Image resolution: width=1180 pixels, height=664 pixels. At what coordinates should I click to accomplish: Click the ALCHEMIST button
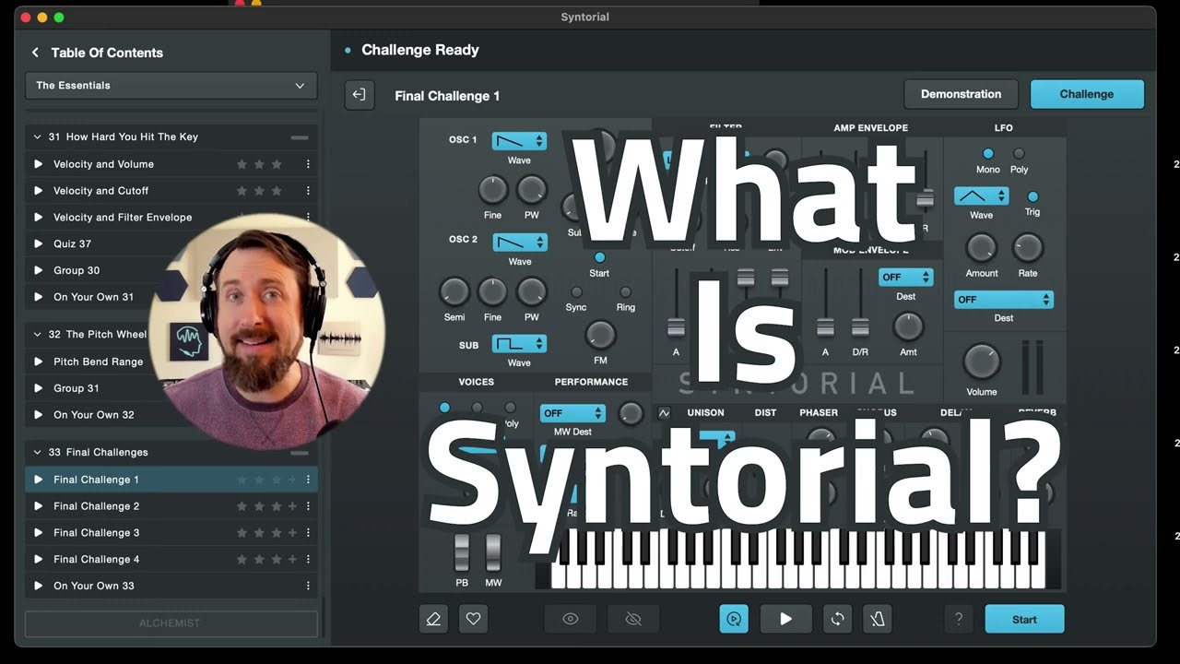171,623
